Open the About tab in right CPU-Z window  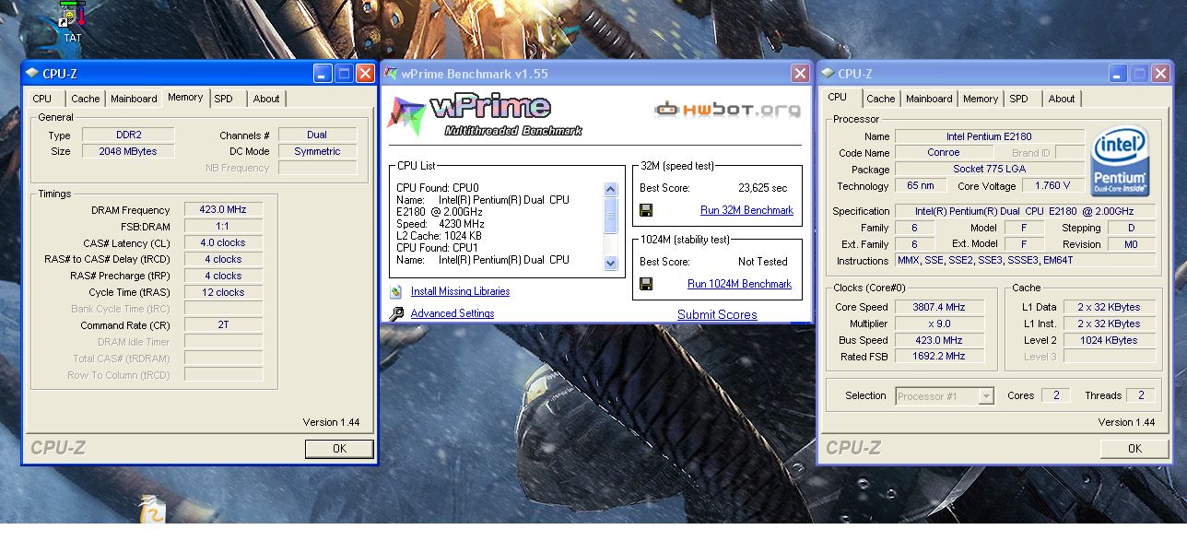point(1062,99)
